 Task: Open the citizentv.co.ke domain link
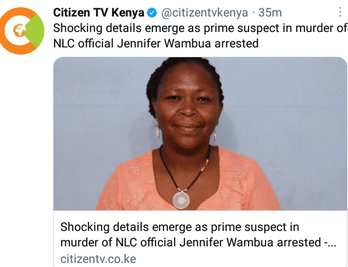(x=98, y=259)
